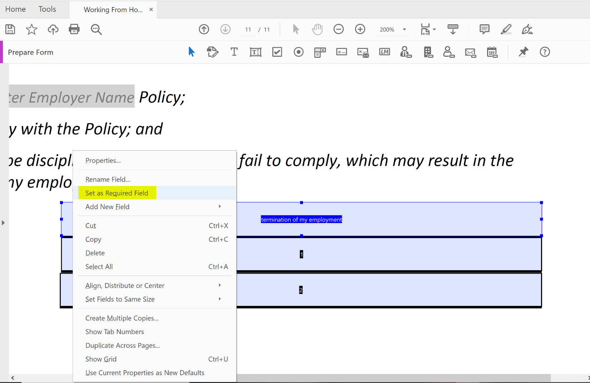The height and width of the screenshot is (383, 590).
Task: Choose Select All menu entry
Action: [x=155, y=267]
